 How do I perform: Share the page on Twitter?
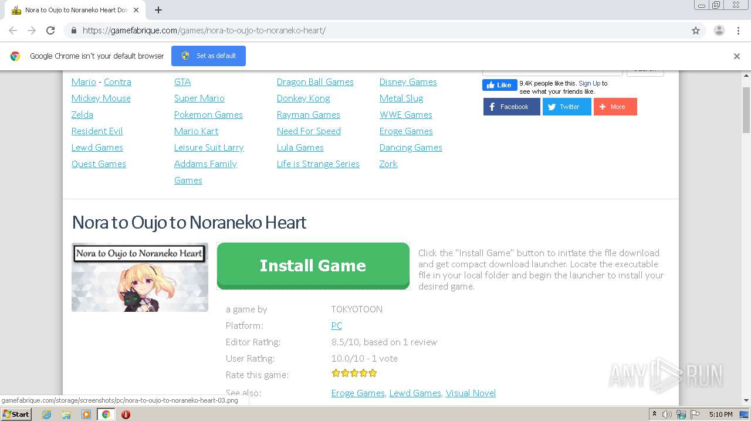point(567,107)
